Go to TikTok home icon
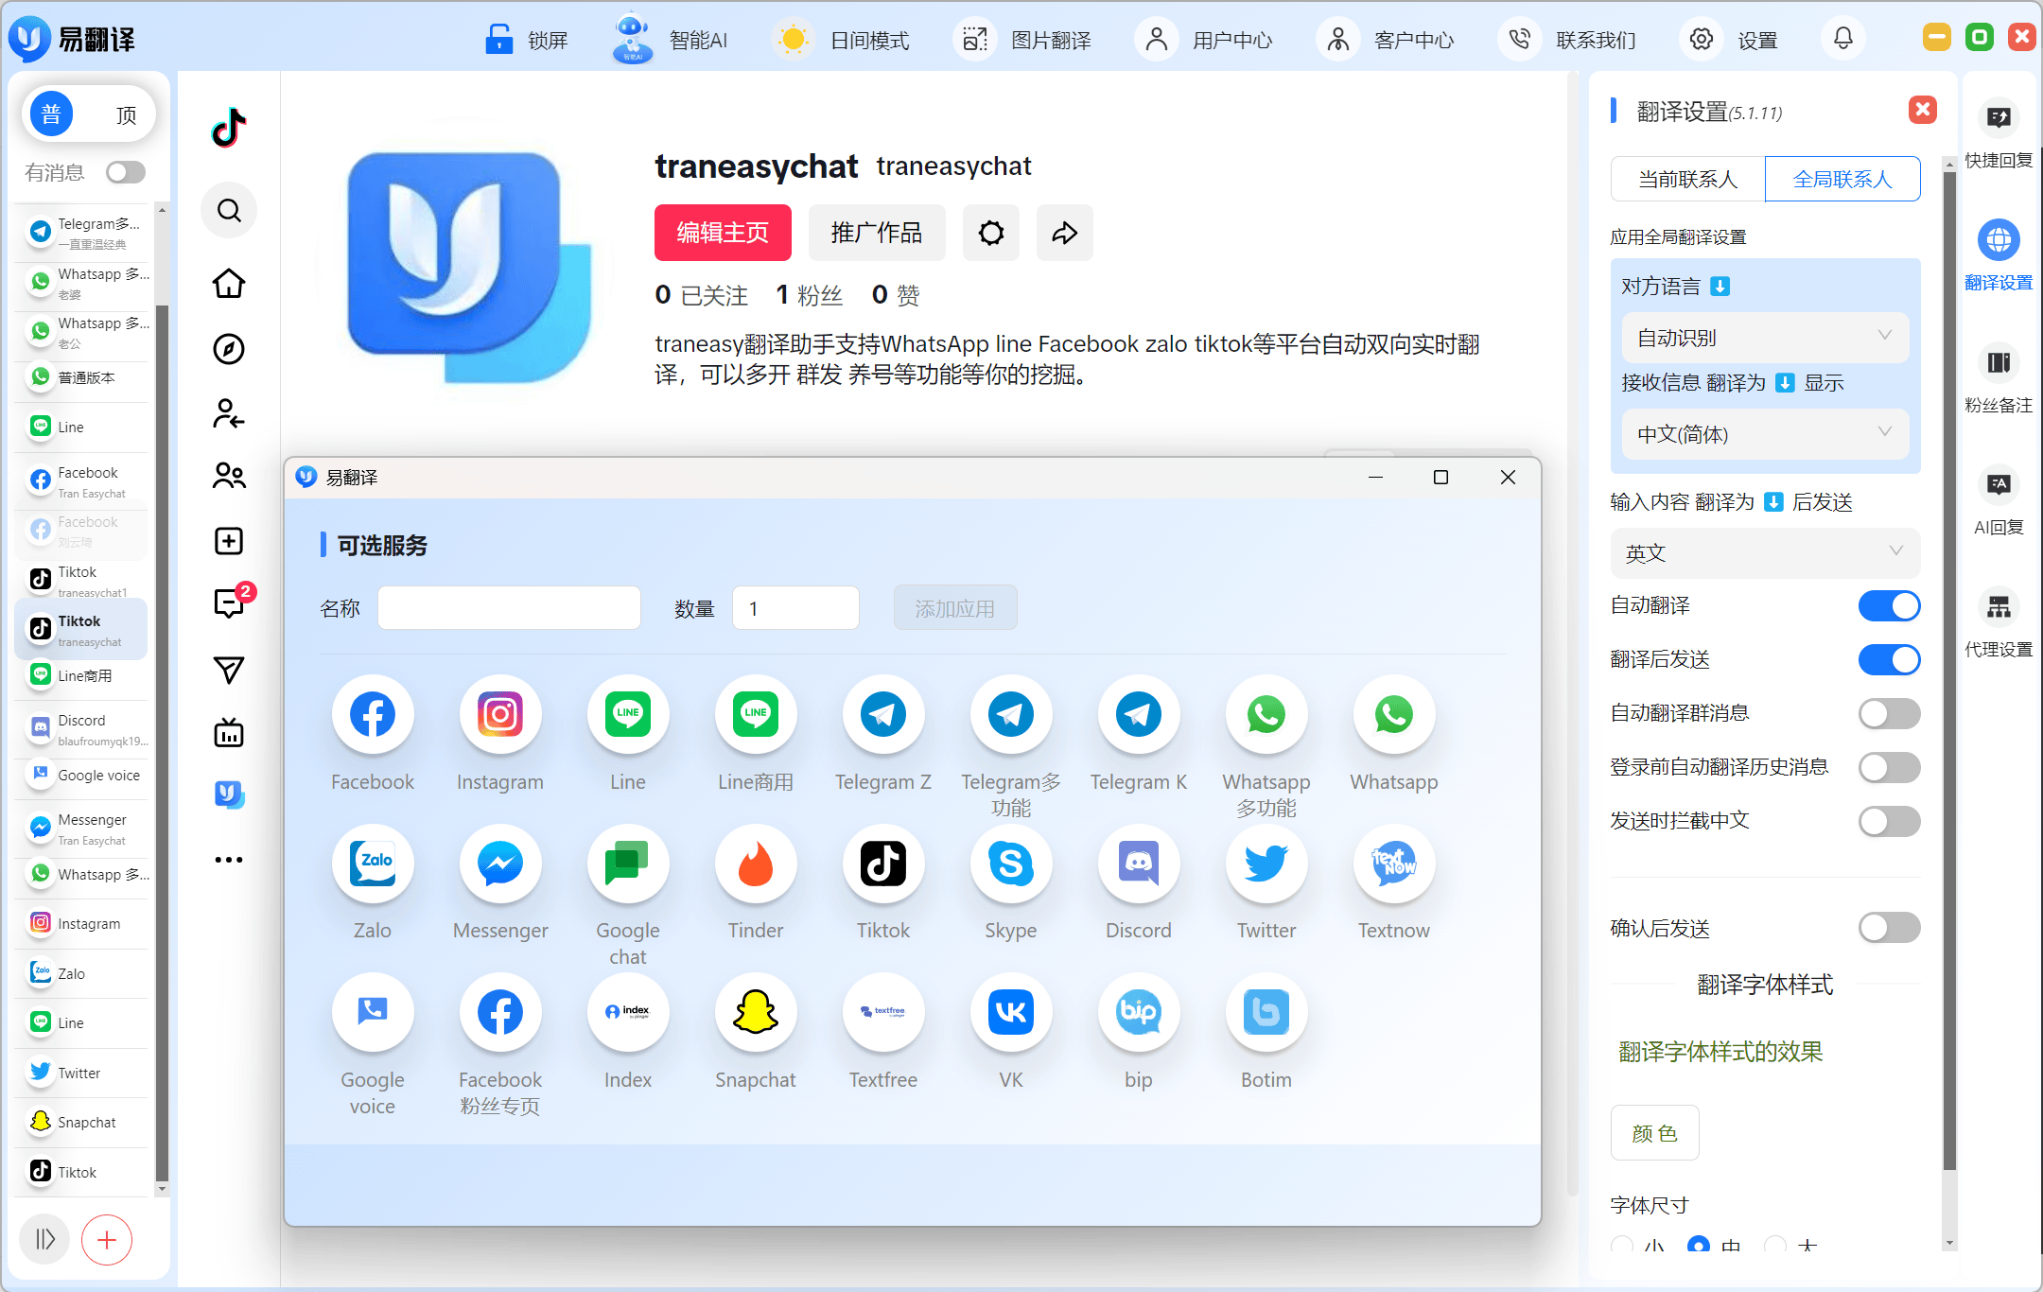 [x=229, y=283]
